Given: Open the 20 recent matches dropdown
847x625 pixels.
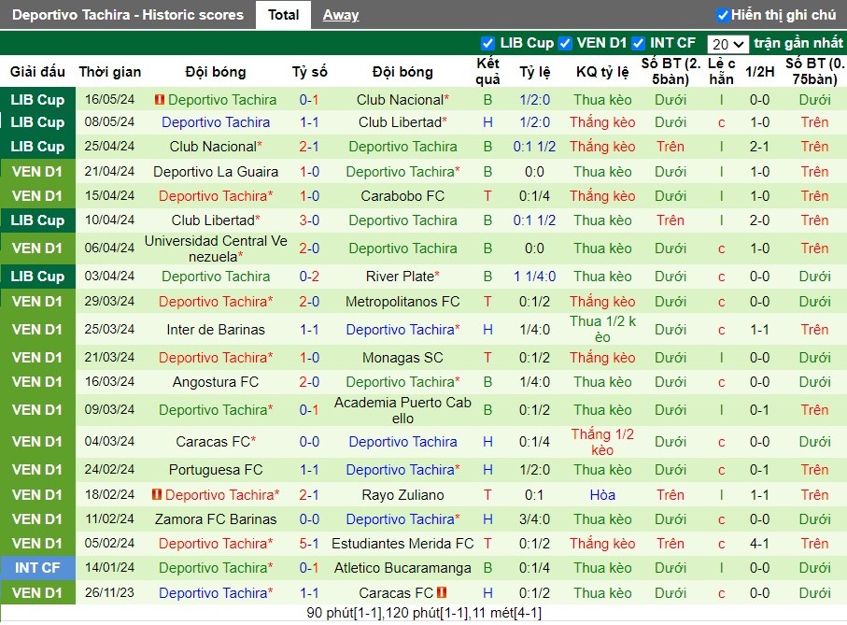Looking at the screenshot, I should click(x=727, y=44).
